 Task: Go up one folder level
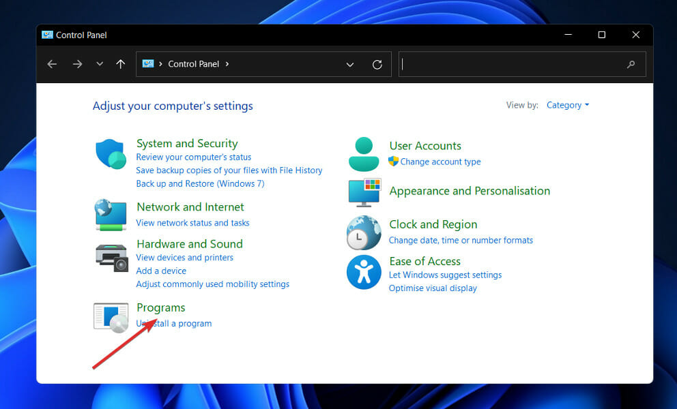(x=121, y=64)
